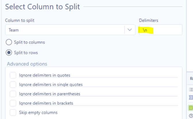Select the Split to columns option
193x119 pixels.
(9, 42)
